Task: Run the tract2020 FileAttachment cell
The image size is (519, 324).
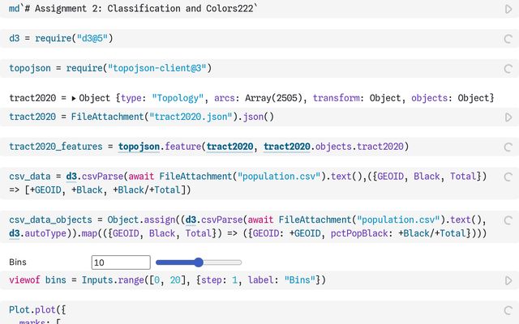Action: 508,117
